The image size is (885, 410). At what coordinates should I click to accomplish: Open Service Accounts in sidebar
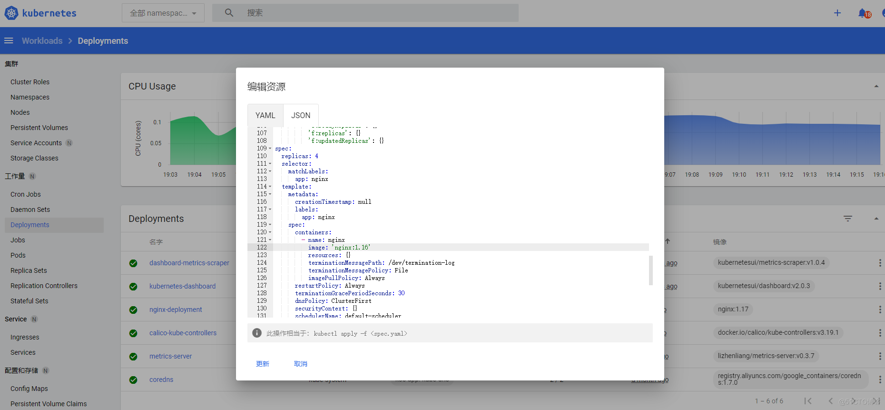click(36, 143)
